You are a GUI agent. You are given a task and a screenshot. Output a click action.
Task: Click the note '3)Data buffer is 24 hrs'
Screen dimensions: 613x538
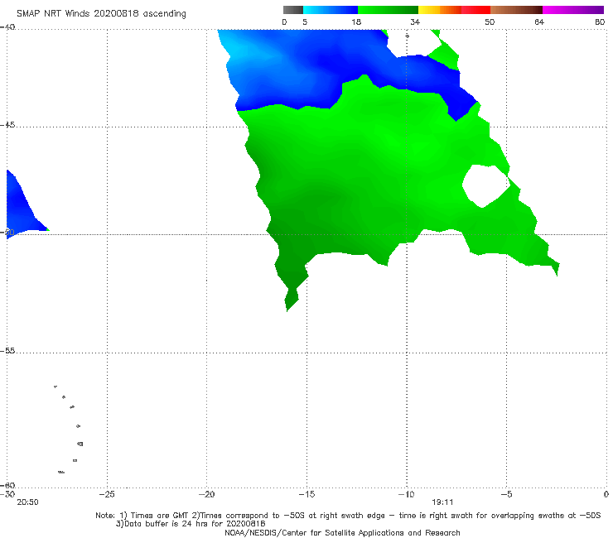[191, 524]
